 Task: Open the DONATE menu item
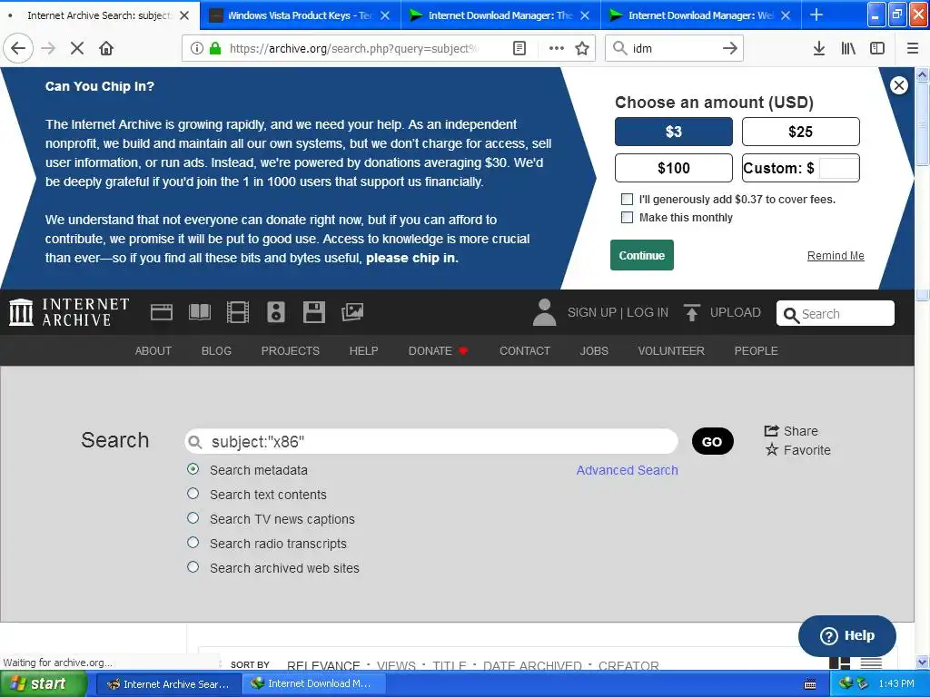(x=438, y=351)
